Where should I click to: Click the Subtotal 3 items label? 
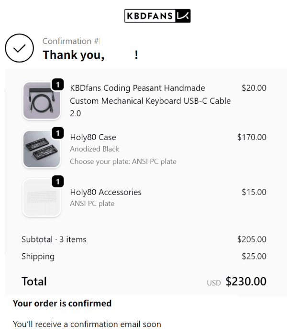point(54,239)
